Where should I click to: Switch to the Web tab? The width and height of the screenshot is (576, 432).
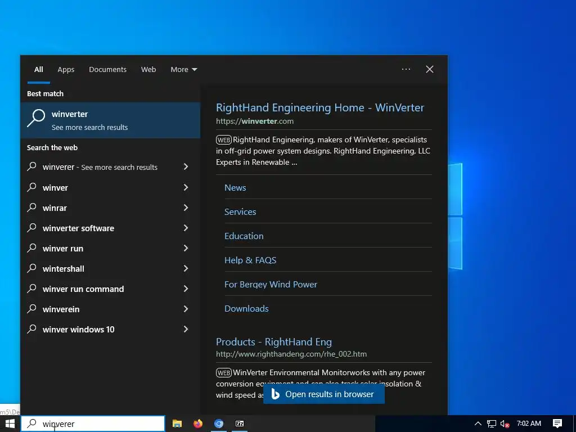148,69
